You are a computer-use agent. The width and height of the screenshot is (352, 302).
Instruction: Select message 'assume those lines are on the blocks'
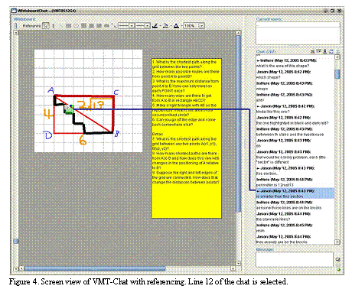[x=288, y=208]
